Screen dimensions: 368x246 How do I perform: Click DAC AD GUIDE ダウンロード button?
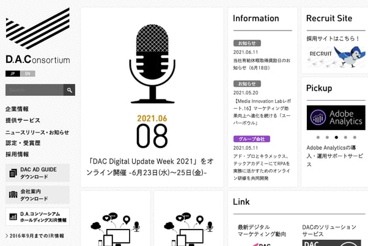pos(37,173)
